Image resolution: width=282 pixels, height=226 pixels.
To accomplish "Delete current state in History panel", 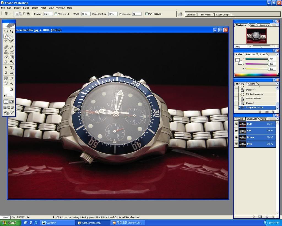I will 273,112.
